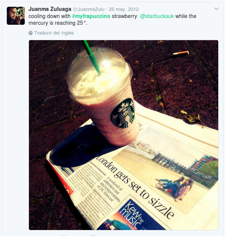Open the attached frappuccino photo

point(124,135)
